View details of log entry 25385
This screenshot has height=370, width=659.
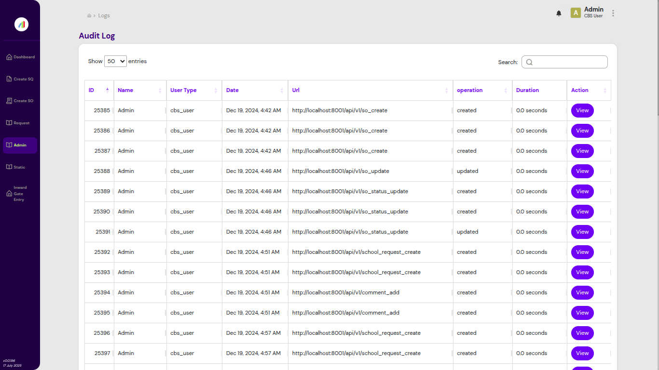pyautogui.click(x=582, y=110)
